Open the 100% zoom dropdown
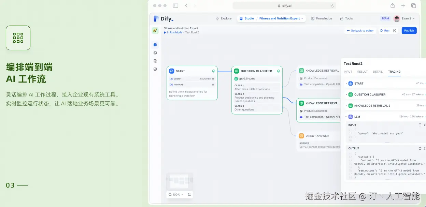Screen dimensions: 426x207 (176, 195)
